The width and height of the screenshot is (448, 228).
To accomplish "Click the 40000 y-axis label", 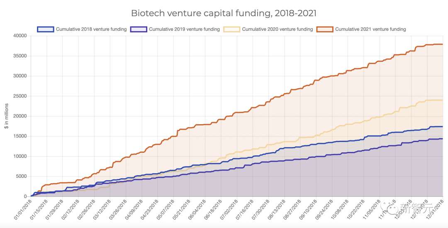I will pyautogui.click(x=19, y=36).
